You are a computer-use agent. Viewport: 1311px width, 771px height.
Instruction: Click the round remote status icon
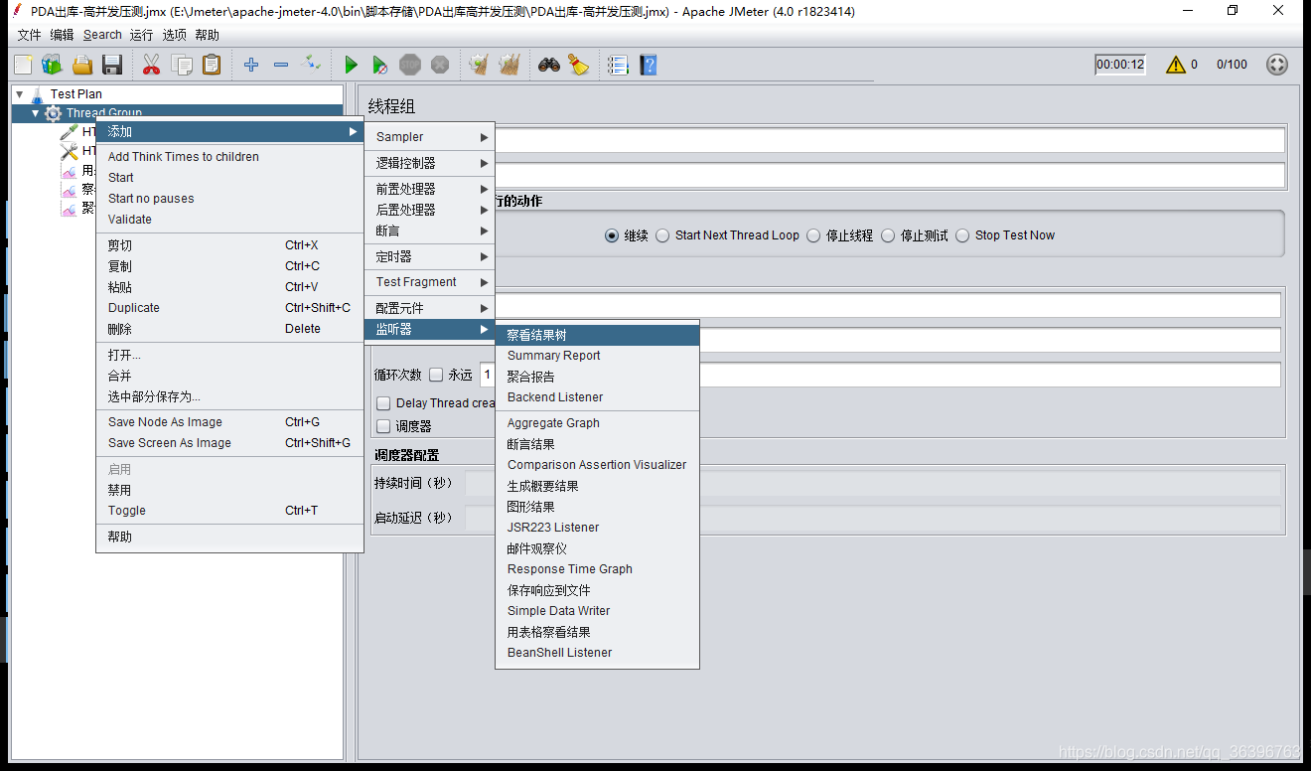click(x=1277, y=65)
